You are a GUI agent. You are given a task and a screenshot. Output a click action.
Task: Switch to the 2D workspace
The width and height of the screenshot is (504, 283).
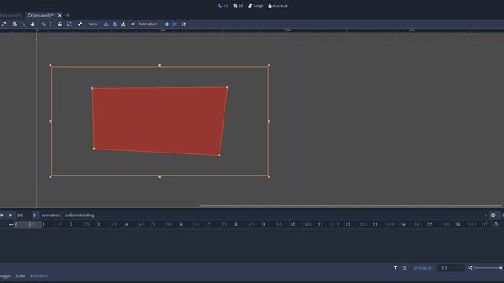[223, 6]
